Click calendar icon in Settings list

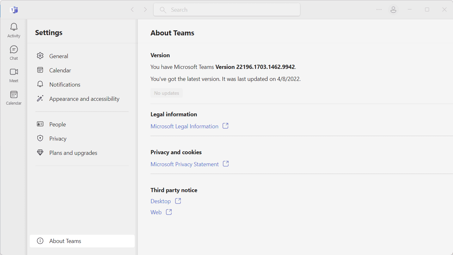(40, 70)
